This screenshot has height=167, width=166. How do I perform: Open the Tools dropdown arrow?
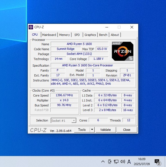point(92,130)
